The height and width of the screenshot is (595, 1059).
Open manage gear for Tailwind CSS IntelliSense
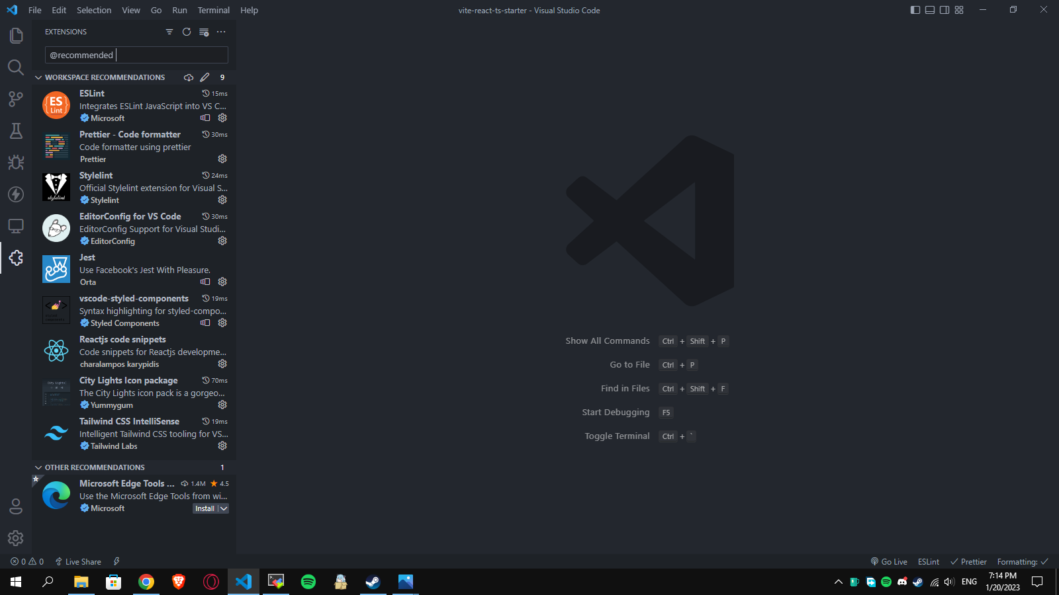[222, 446]
